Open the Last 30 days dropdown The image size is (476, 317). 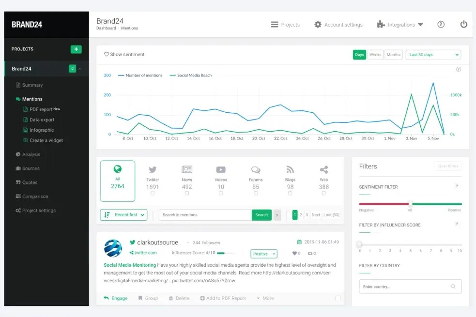point(433,55)
